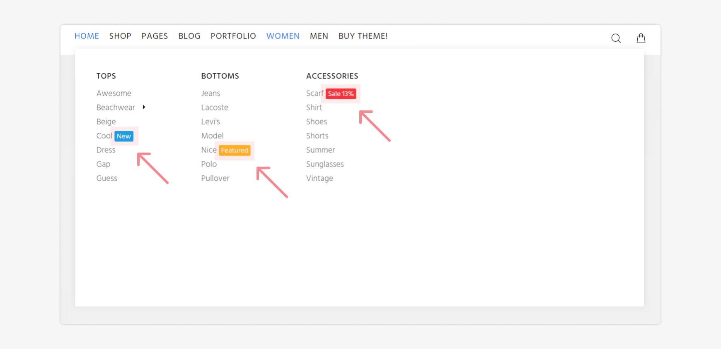Go to the HOME menu item
This screenshot has width=721, height=349.
click(x=87, y=36)
